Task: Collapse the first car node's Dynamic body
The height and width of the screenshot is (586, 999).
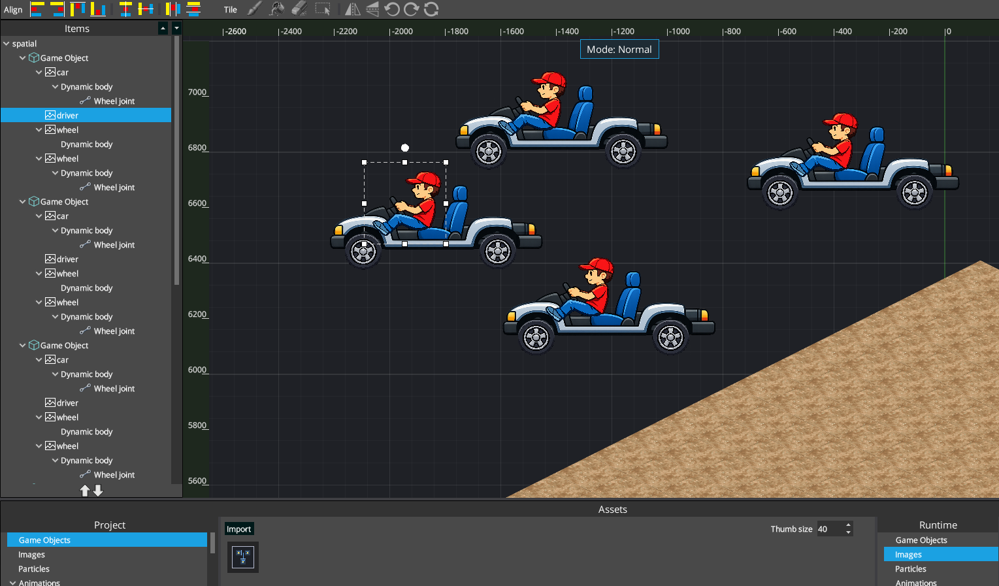Action: [x=55, y=87]
